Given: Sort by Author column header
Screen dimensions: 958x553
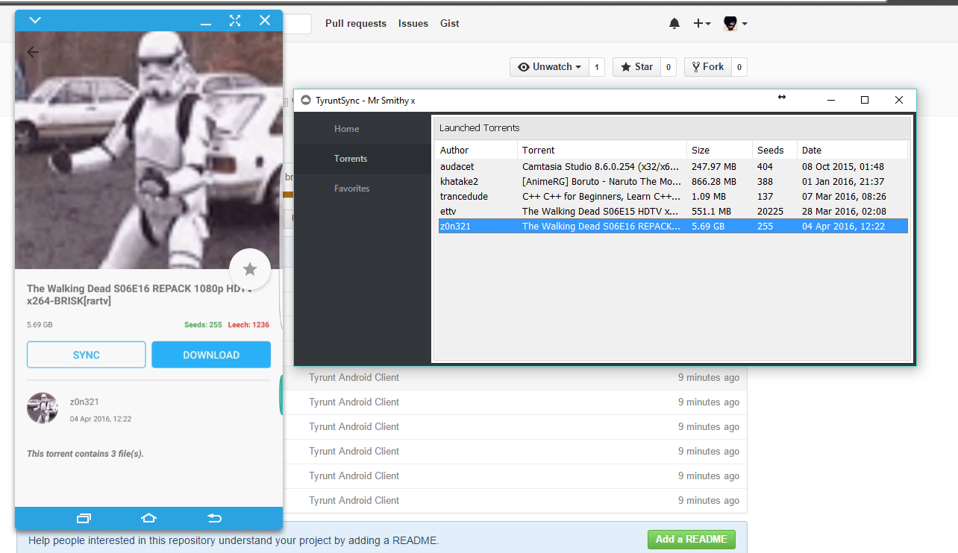Looking at the screenshot, I should [476, 150].
